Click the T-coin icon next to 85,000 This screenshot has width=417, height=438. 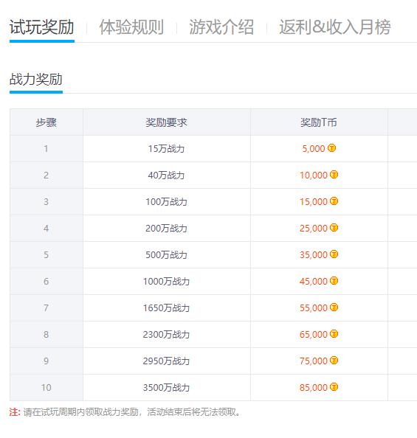(x=334, y=387)
